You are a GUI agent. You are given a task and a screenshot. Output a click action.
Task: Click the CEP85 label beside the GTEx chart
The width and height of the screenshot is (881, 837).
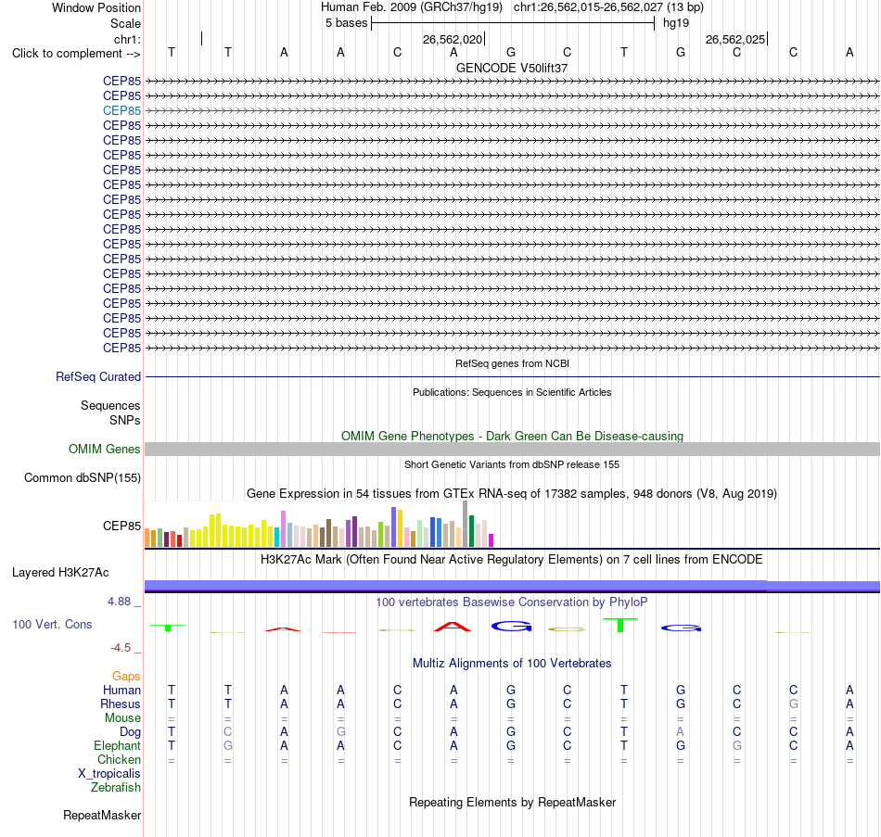[x=121, y=526]
